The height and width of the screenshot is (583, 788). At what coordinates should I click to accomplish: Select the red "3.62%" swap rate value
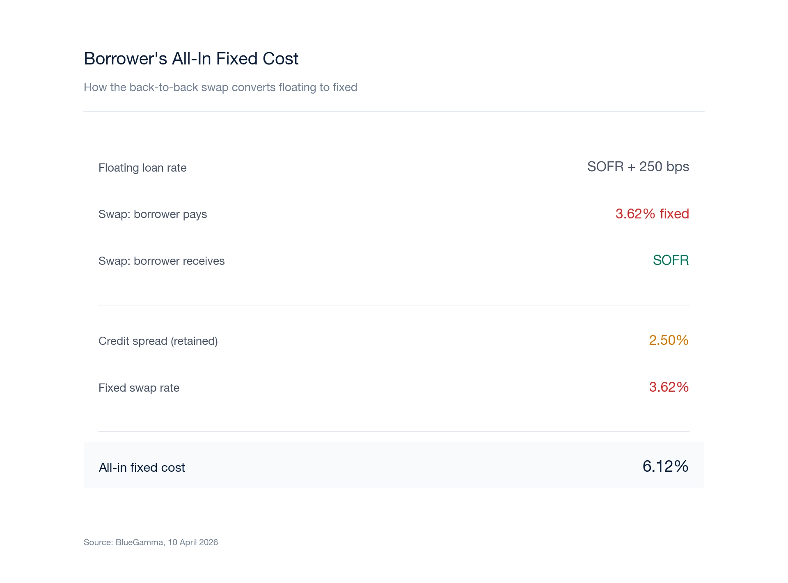click(x=668, y=387)
